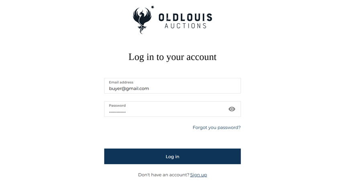The image size is (339, 184).
Task: Click the password field between dots and eye icon
Action: [176, 112]
